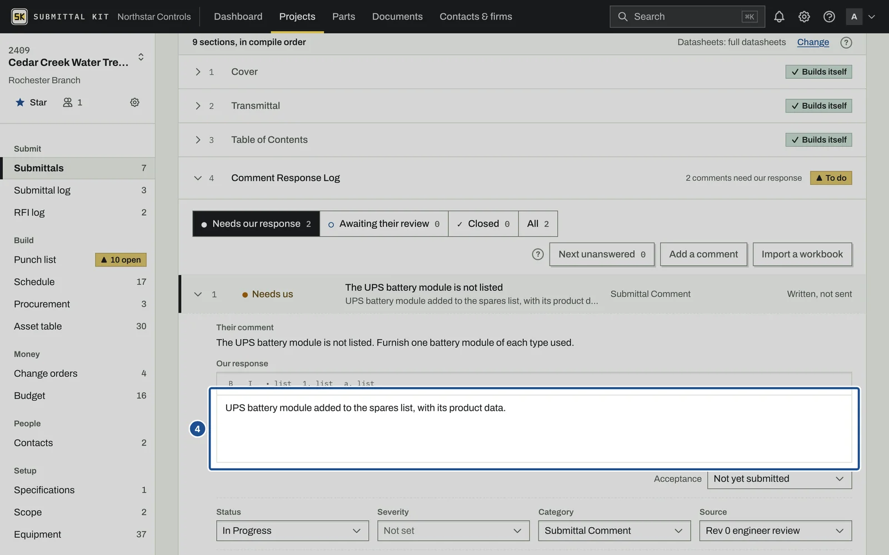Viewport: 889px width, 555px height.
Task: Star the Cedar Creek project
Action: [x=31, y=102]
